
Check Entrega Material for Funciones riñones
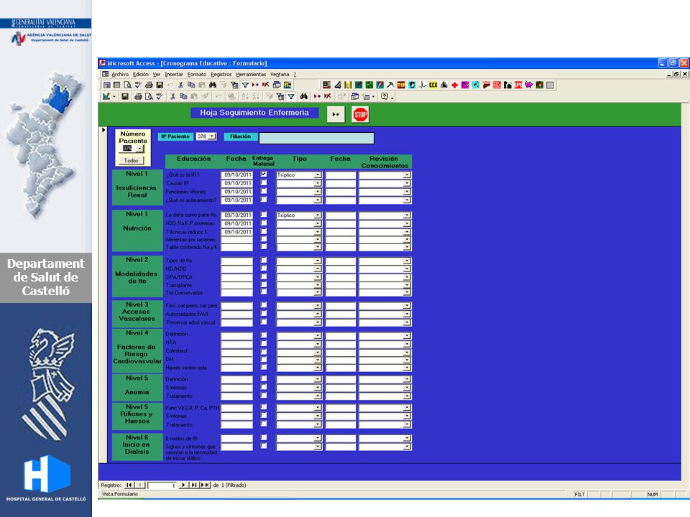pos(264,191)
